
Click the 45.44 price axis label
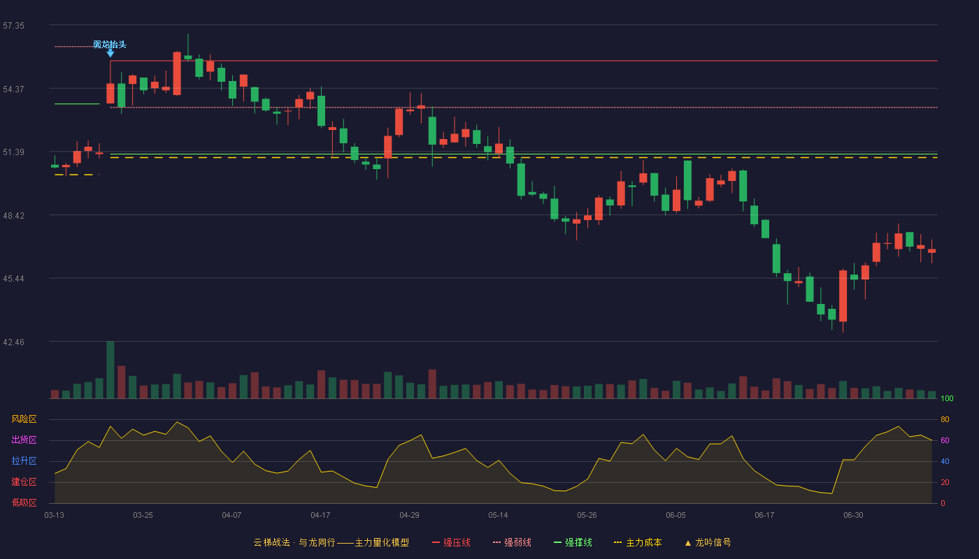click(x=13, y=278)
